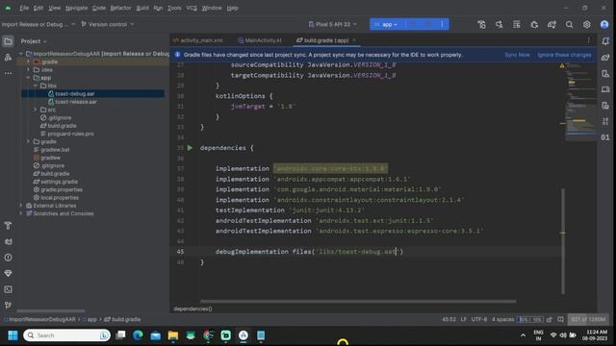Click the 4 spaces indent setting

tap(502, 319)
